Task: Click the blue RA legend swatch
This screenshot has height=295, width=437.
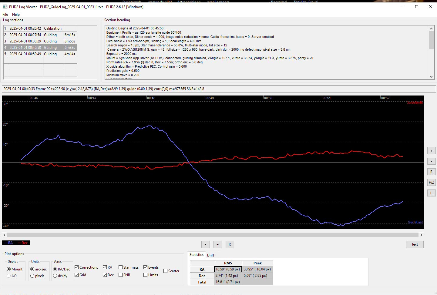Action: pos(8,243)
